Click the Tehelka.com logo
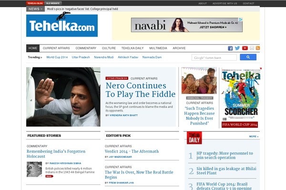 pyautogui.click(x=62, y=25)
